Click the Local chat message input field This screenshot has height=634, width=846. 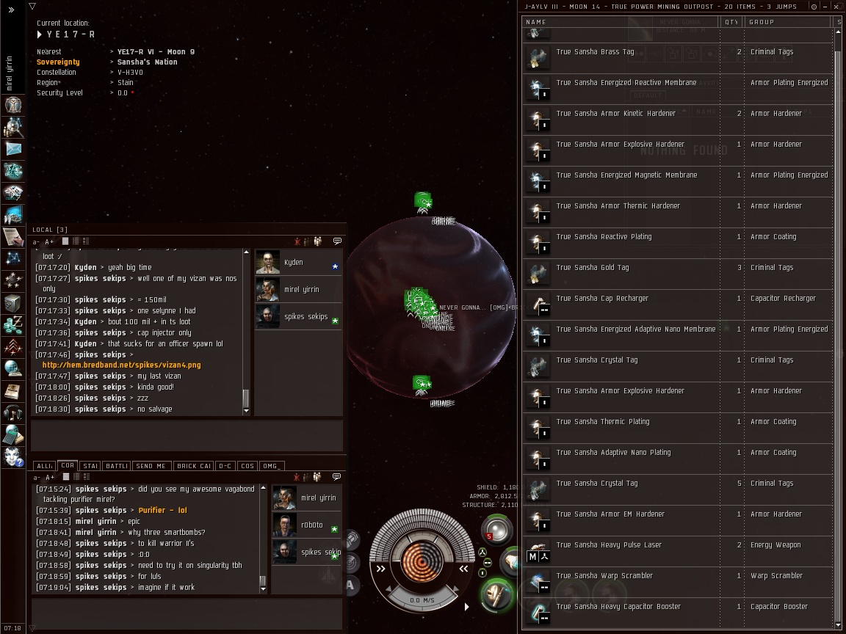coord(187,435)
